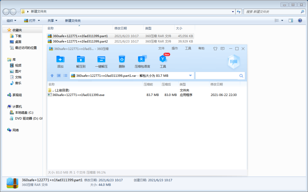Viewport: 308px width, 192px height.
Task: Expand the 打开 dropdown arrow
Action: point(39,21)
